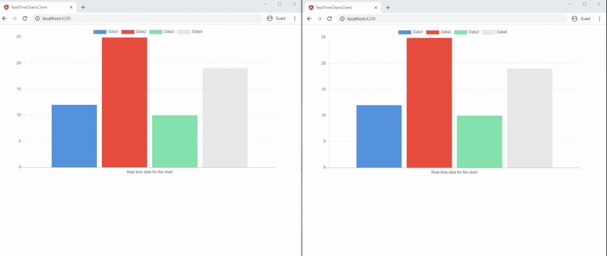
Task: Toggle Data4 legend item in the right chart
Action: pos(494,32)
